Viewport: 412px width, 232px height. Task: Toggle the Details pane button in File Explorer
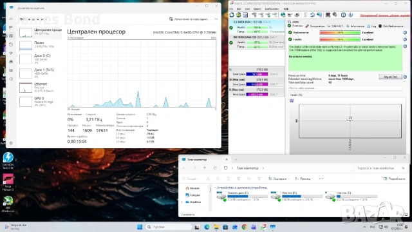click(394, 179)
